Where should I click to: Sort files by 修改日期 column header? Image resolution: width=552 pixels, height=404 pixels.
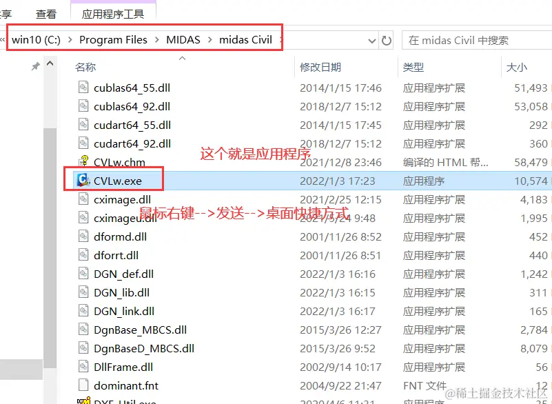pos(320,67)
